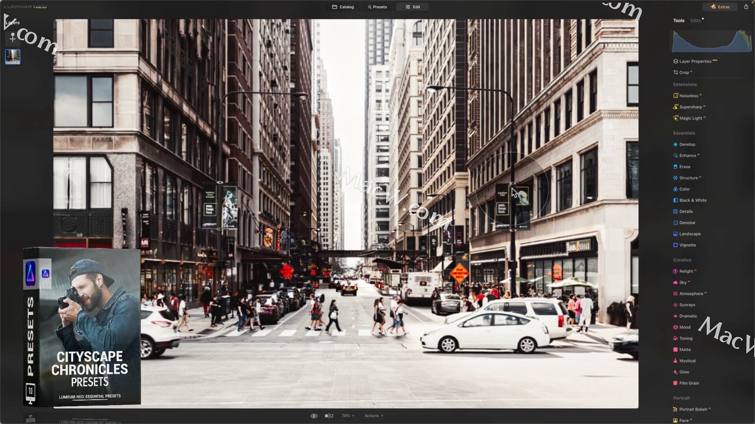
Task: Click the layer thumbnail in panel
Action: [13, 57]
